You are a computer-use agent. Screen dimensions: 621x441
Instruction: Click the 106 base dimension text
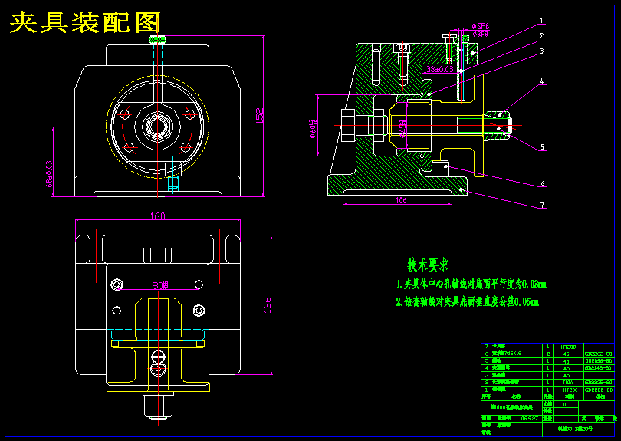401,200
